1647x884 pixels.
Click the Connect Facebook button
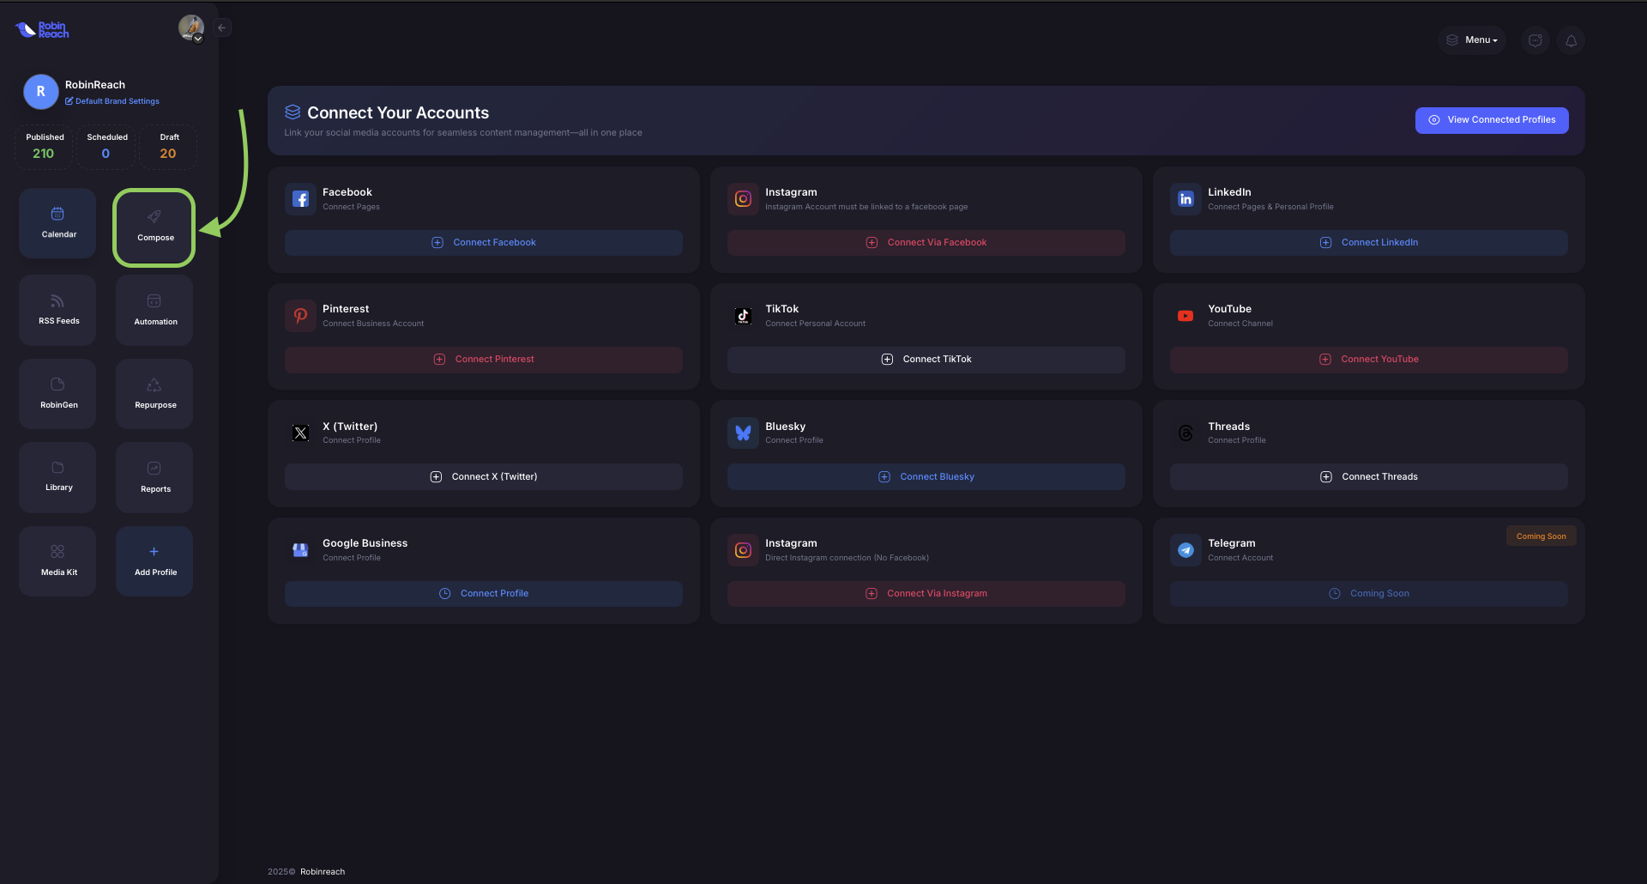pos(484,243)
